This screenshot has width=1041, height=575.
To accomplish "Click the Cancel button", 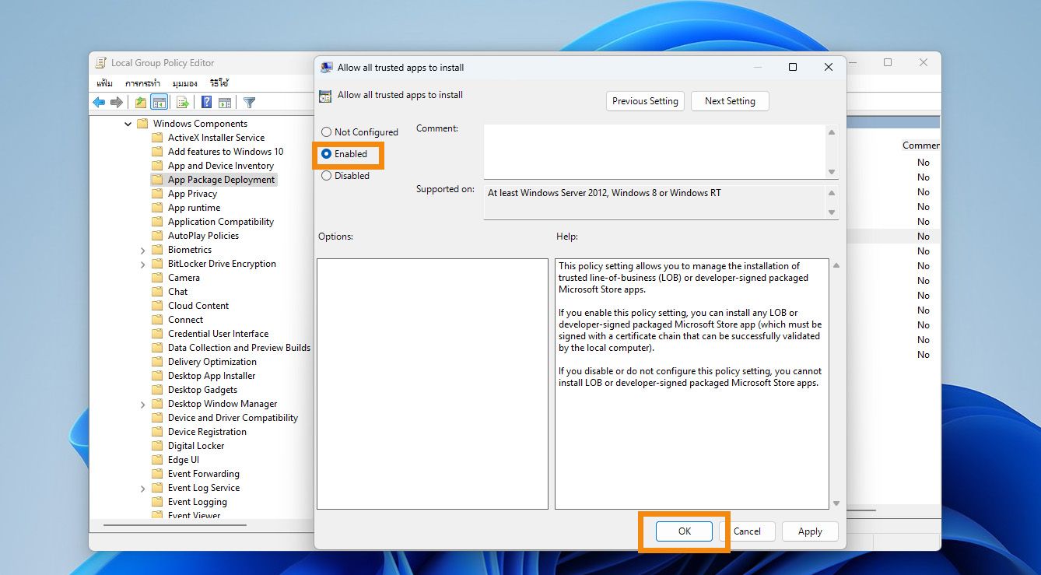I will point(747,531).
